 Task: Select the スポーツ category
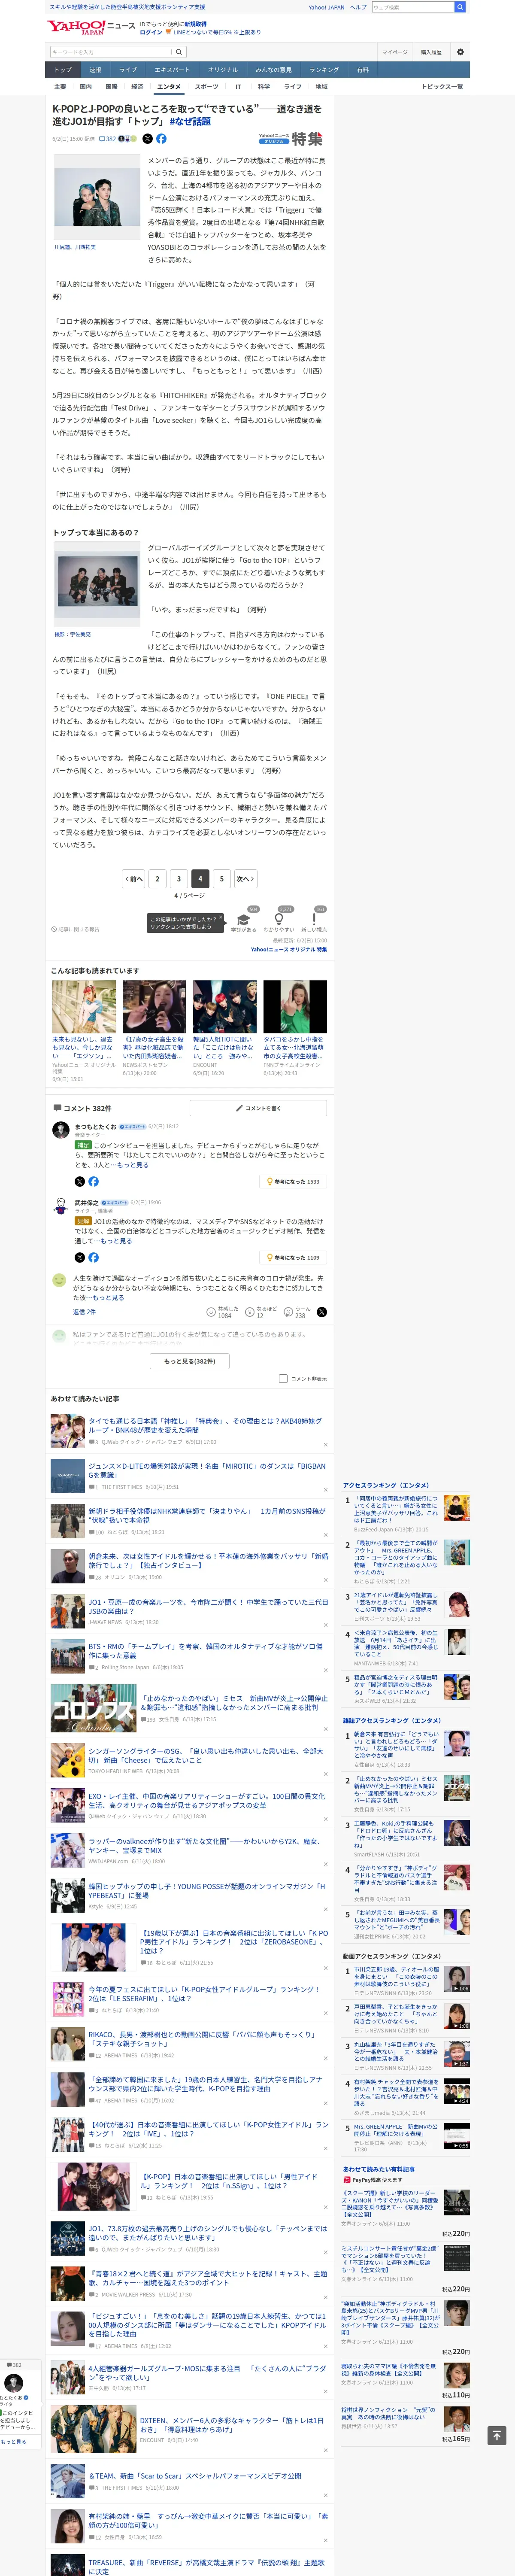tap(206, 87)
